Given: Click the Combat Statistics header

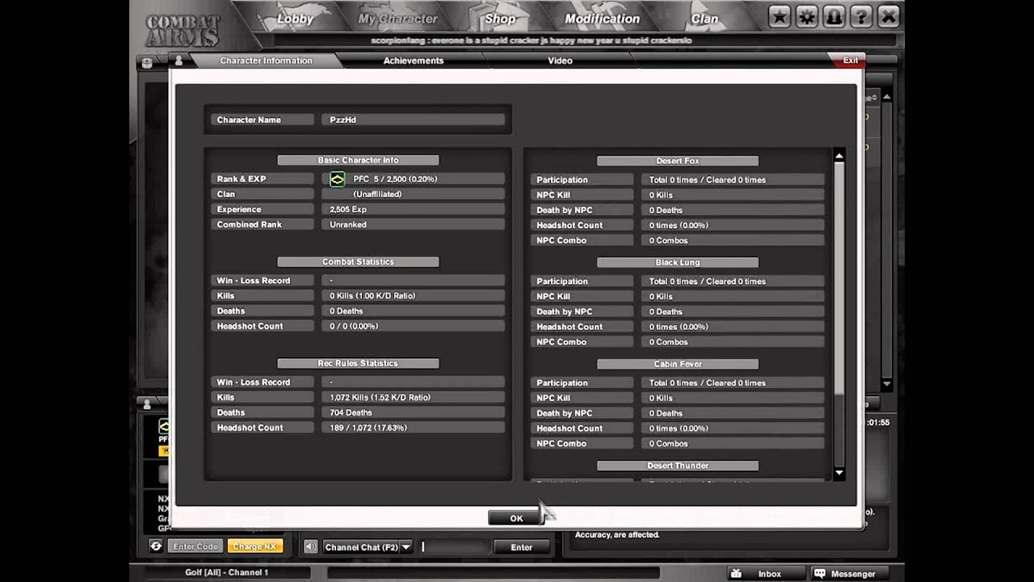Looking at the screenshot, I should pos(358,262).
